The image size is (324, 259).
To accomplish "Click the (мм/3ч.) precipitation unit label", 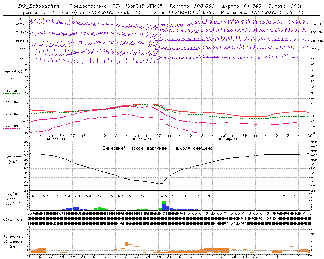I will pos(13,194).
